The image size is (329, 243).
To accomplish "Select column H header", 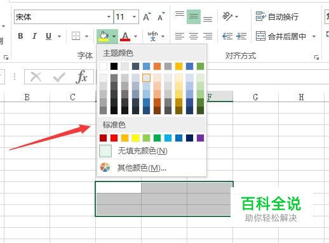I will pos(301,97).
